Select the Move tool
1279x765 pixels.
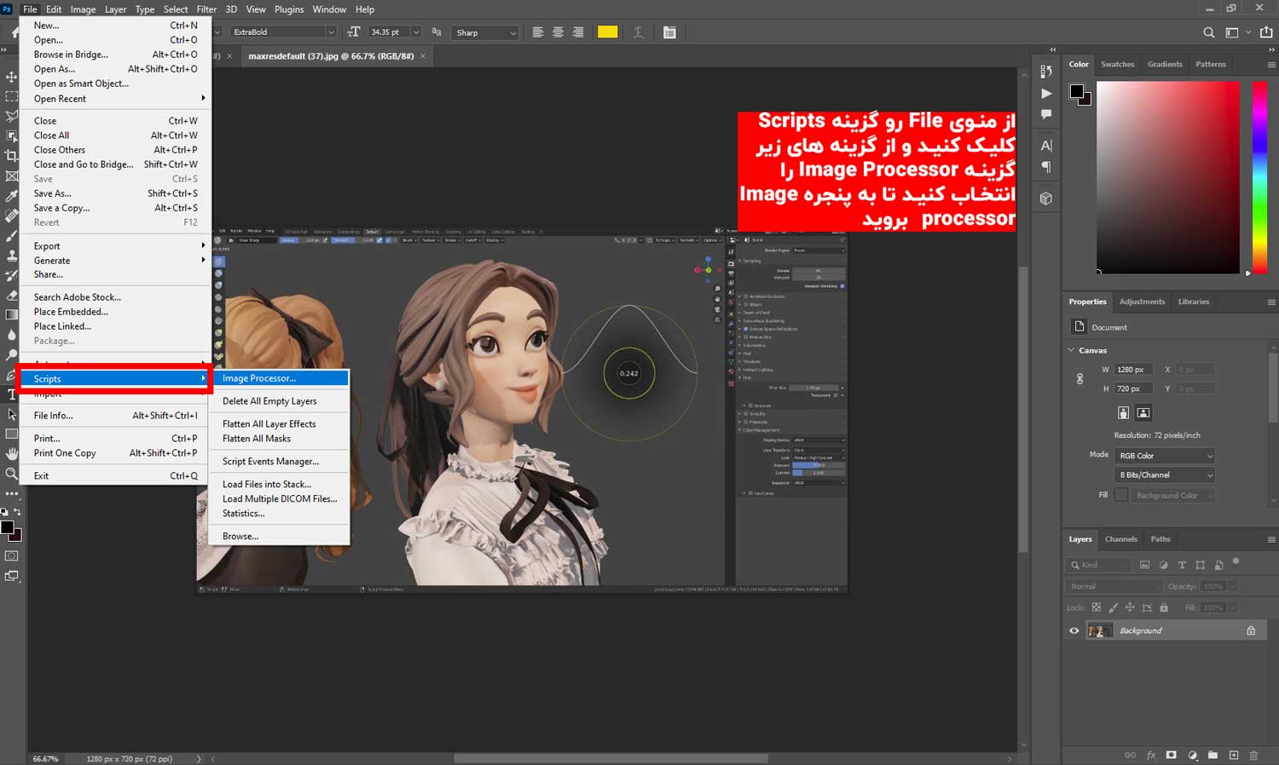pyautogui.click(x=11, y=77)
